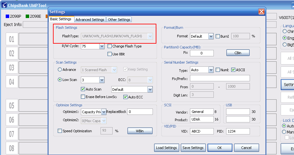294x155 pixels.
Task: Select the Advance scan radio button
Action: 60,70
